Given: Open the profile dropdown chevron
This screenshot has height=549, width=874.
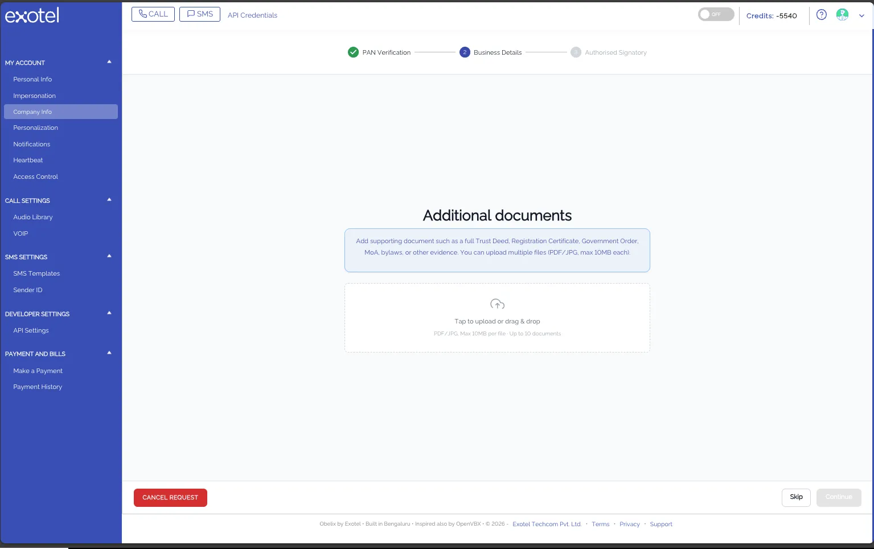Looking at the screenshot, I should point(861,16).
